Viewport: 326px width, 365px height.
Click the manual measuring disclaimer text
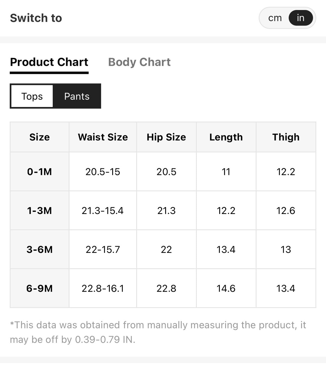coord(158,332)
